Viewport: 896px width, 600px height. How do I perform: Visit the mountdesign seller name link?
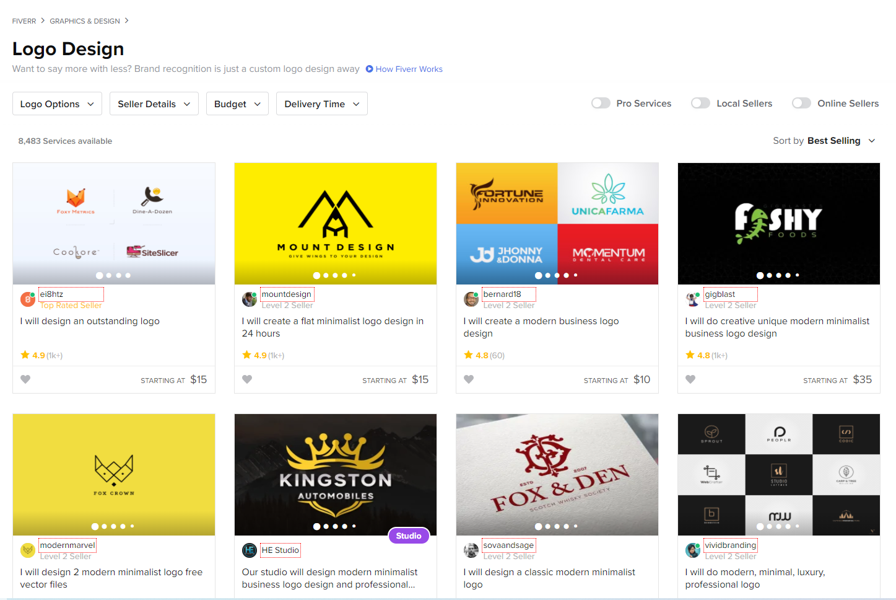point(287,294)
